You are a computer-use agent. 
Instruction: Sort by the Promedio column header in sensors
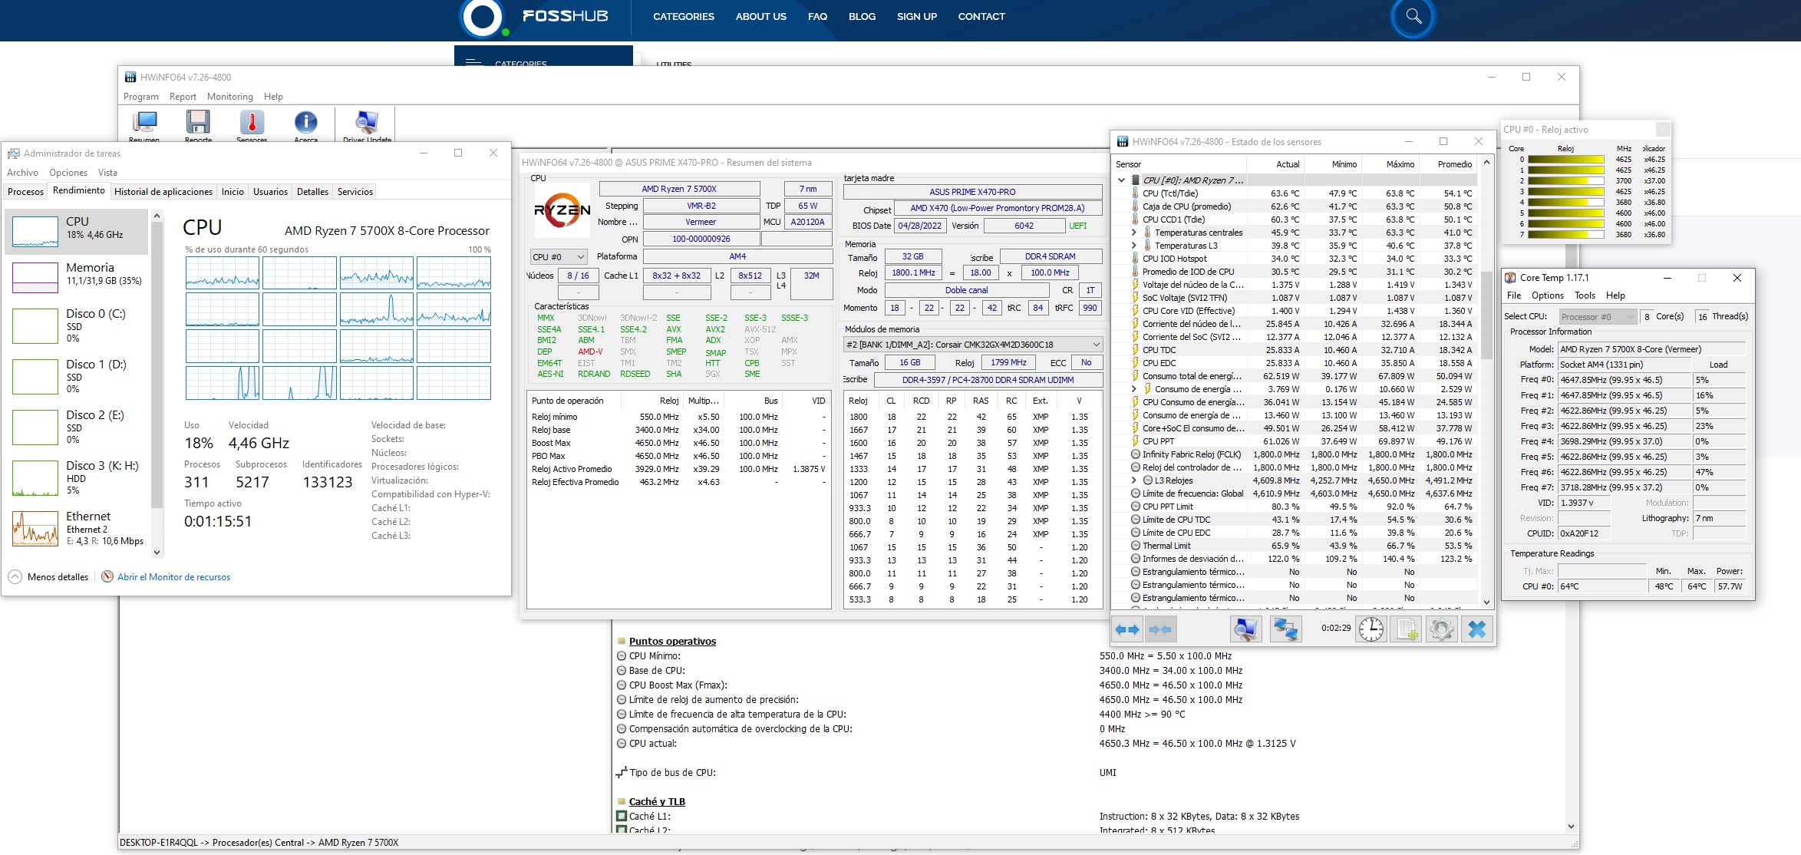point(1448,164)
